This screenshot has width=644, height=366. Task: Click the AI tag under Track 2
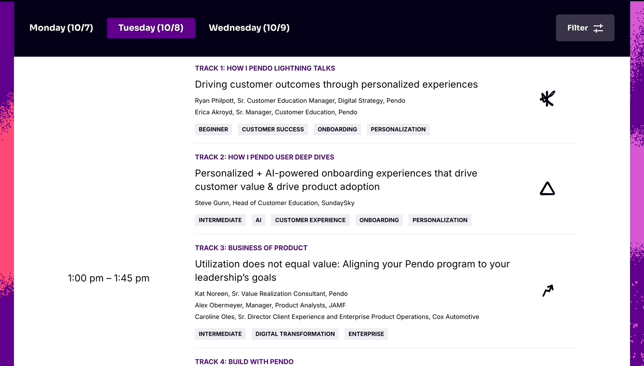[258, 220]
